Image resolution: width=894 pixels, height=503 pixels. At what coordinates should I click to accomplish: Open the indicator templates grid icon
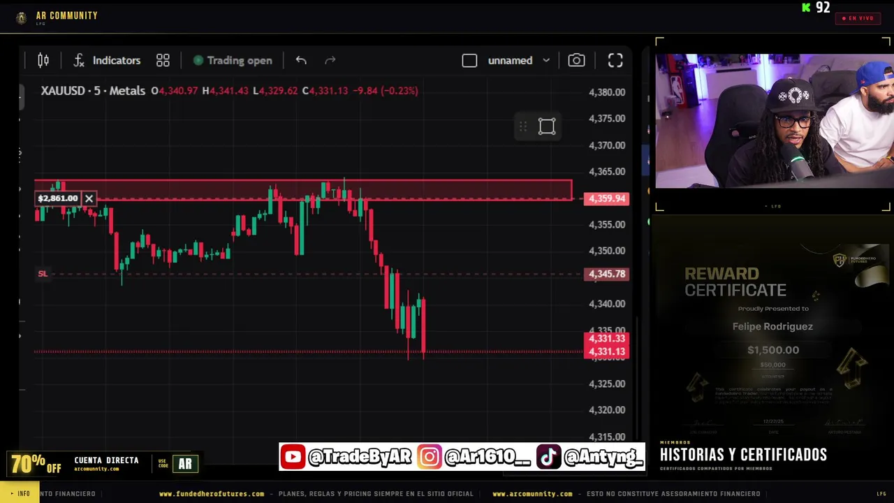pos(163,61)
